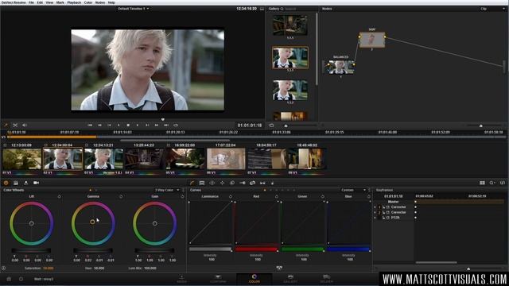Select the BALANCED node in node graph
Screen dimensions: 509x286
coord(341,67)
